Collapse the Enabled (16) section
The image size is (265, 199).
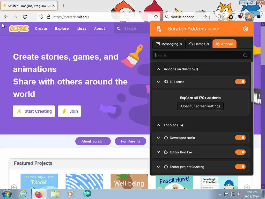coord(158,125)
